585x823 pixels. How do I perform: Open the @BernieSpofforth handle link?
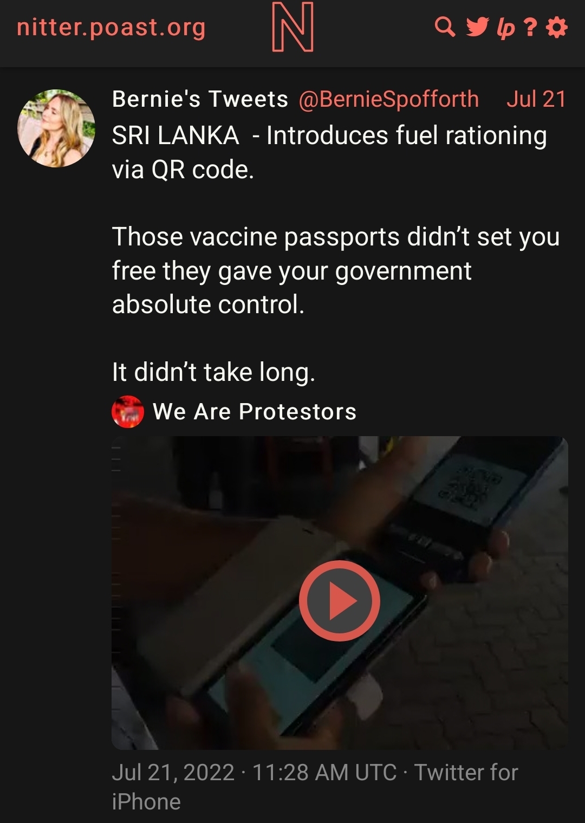389,99
